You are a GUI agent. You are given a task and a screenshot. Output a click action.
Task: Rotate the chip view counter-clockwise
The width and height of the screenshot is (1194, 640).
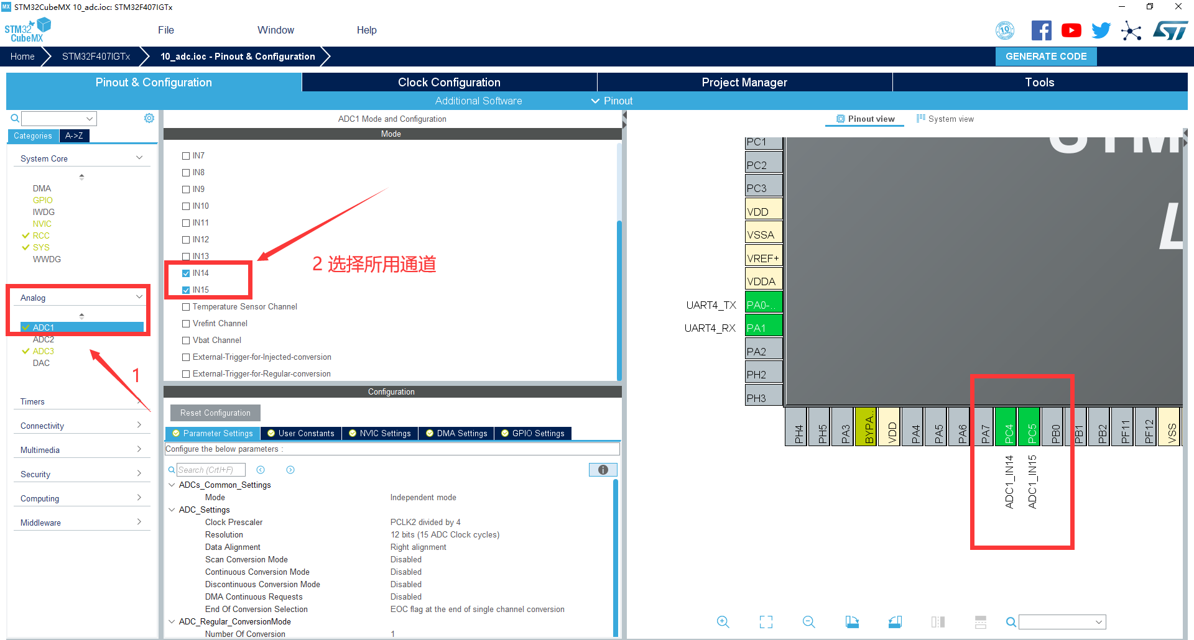pyautogui.click(x=895, y=622)
